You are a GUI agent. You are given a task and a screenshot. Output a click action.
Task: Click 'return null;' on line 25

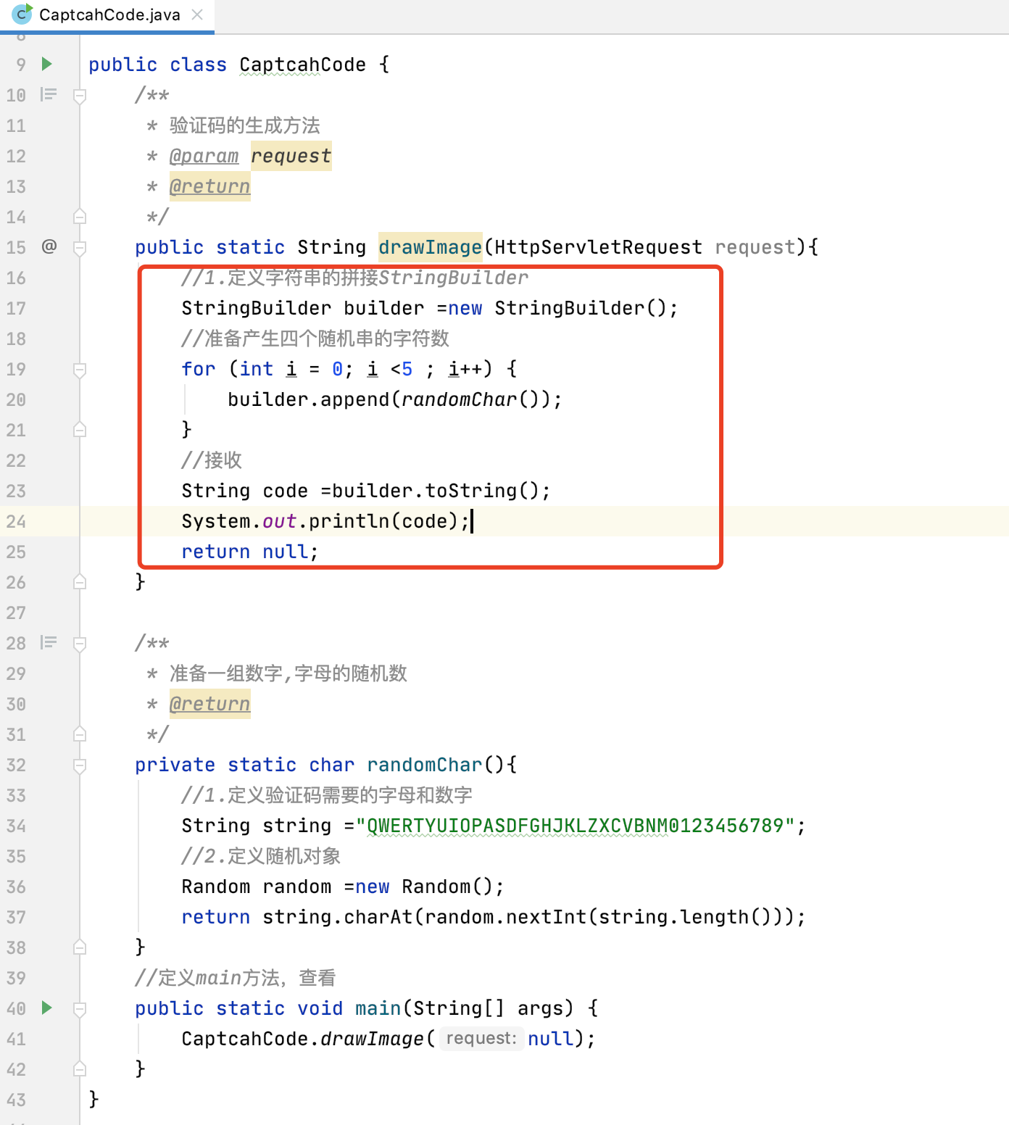pyautogui.click(x=250, y=552)
